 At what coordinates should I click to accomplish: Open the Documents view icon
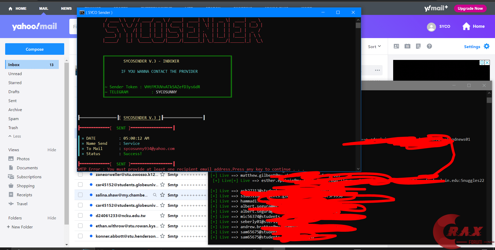click(11, 168)
